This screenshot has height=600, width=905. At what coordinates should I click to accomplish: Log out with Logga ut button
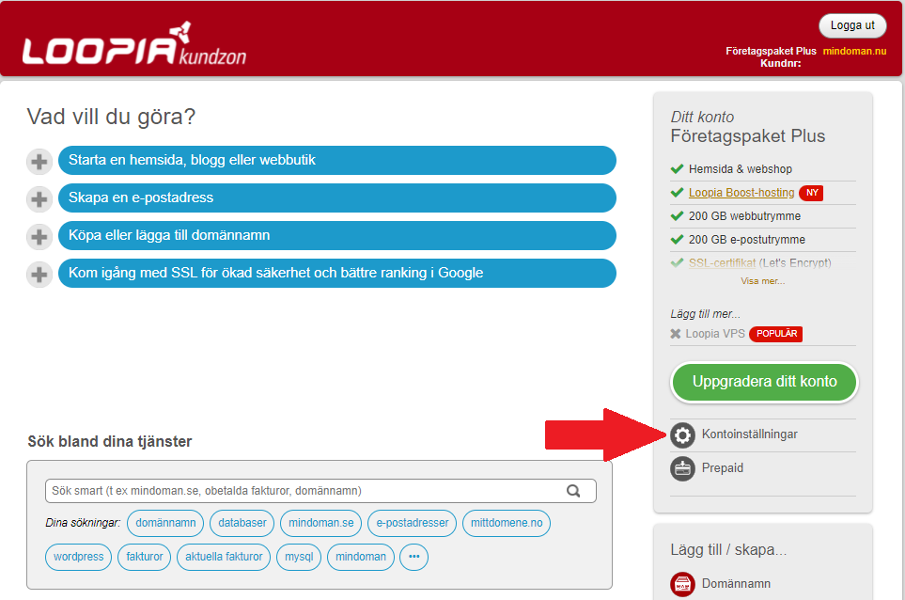[852, 25]
